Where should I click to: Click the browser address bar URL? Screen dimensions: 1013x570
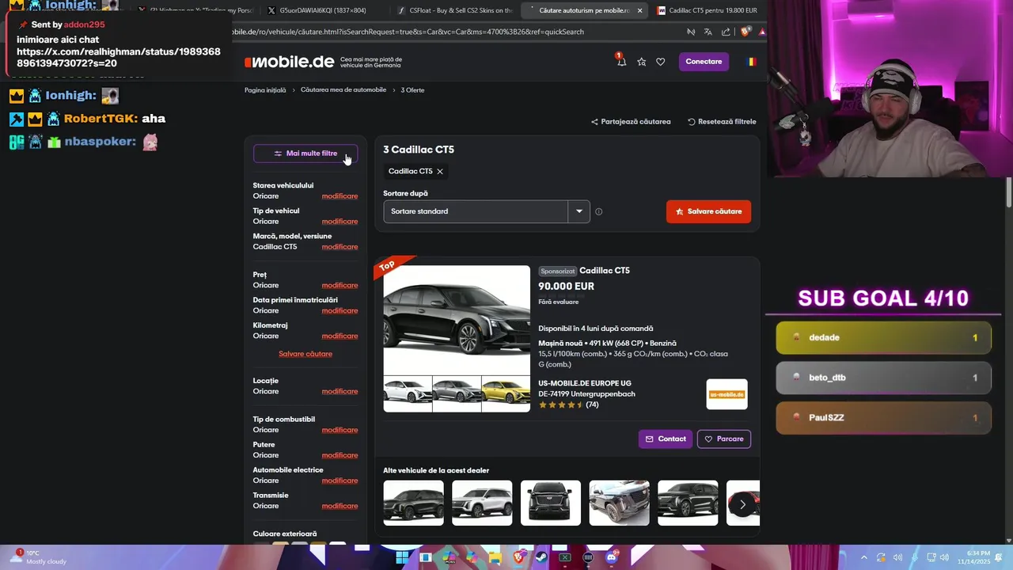click(408, 32)
